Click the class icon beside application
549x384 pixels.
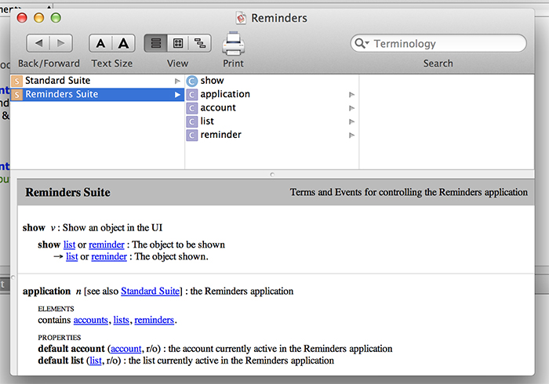(192, 94)
